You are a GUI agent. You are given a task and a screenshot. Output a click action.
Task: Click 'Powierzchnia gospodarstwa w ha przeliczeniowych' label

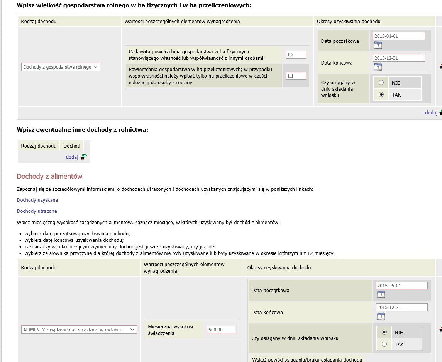click(x=200, y=76)
